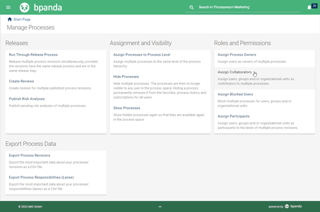Click the bpanda wordmark in the header

click(x=48, y=7)
